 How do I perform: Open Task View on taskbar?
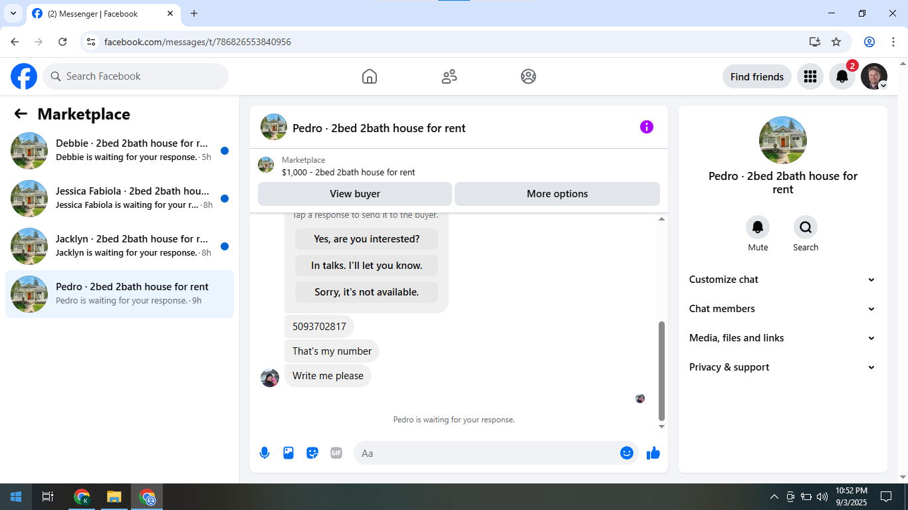tap(48, 497)
